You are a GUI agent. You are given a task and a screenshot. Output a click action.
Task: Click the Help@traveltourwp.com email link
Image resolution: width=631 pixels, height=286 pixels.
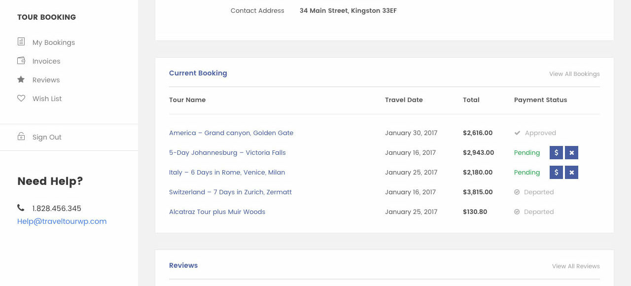point(62,221)
